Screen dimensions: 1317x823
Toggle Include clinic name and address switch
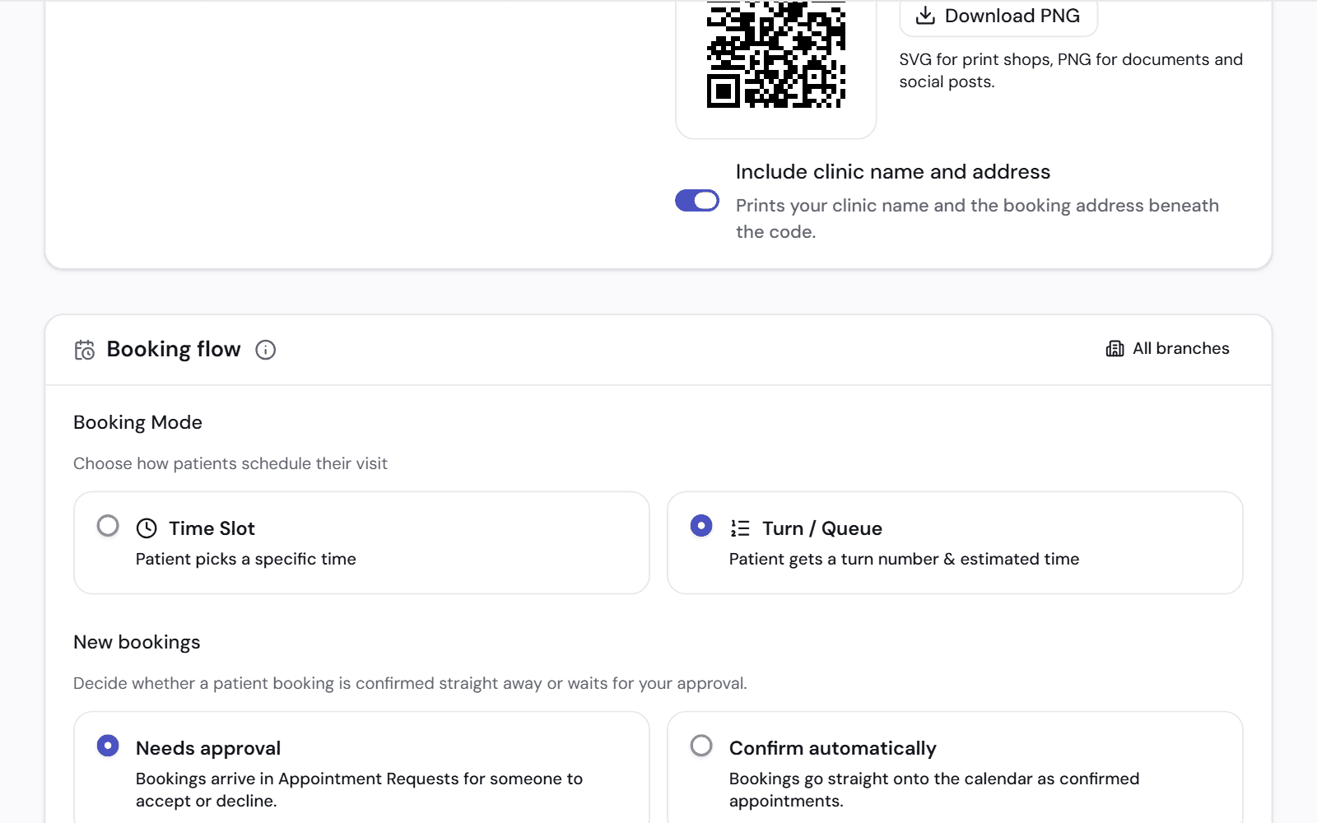coord(697,201)
